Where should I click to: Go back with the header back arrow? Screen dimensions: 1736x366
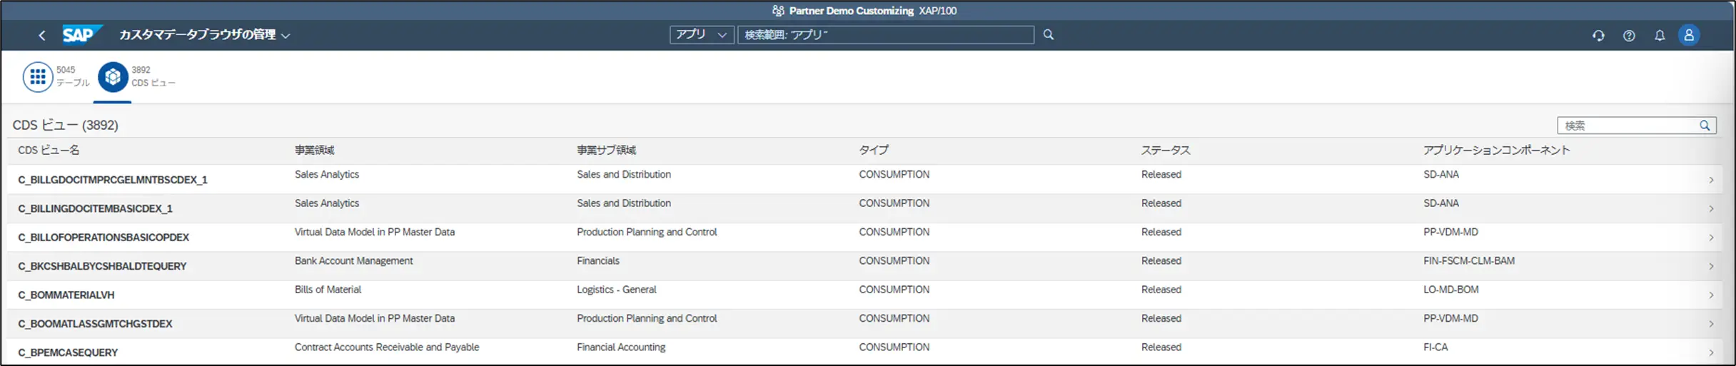42,35
